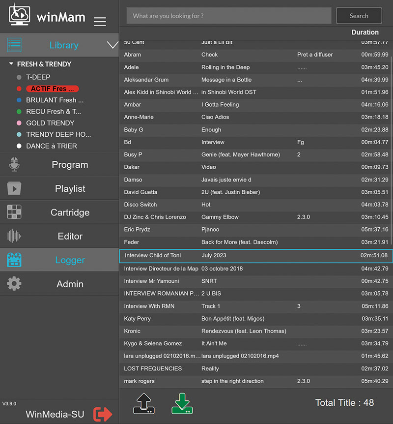This screenshot has height=424, width=393.
Task: Open the hamburger menu next to winMam
Action: click(100, 21)
